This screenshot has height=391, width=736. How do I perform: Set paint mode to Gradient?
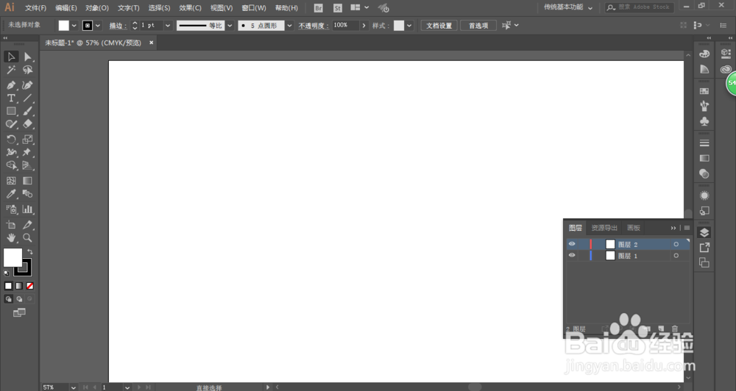click(x=19, y=286)
